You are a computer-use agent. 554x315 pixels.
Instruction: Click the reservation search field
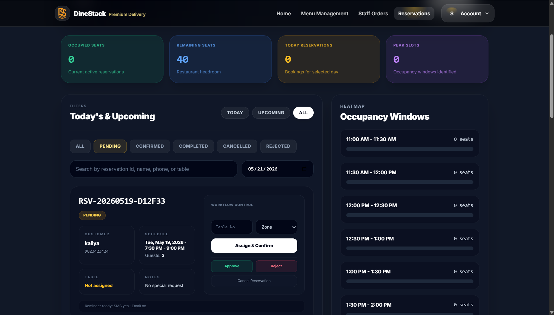153,169
